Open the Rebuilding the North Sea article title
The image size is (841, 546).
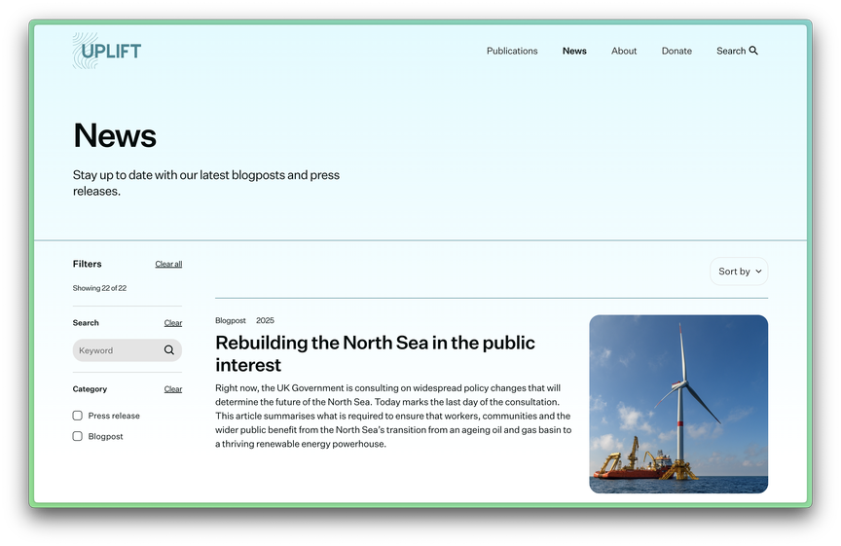click(375, 353)
